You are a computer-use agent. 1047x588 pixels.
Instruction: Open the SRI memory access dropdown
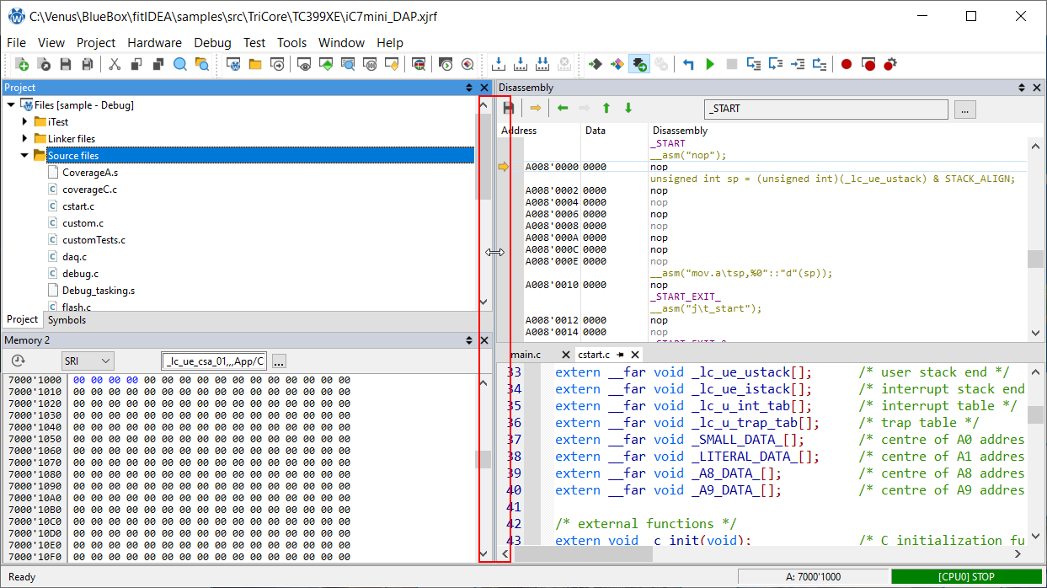[x=88, y=361]
